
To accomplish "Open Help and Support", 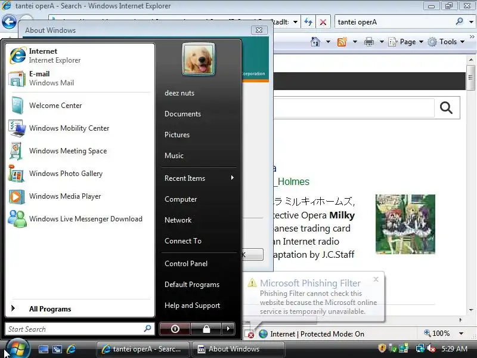I will (192, 305).
